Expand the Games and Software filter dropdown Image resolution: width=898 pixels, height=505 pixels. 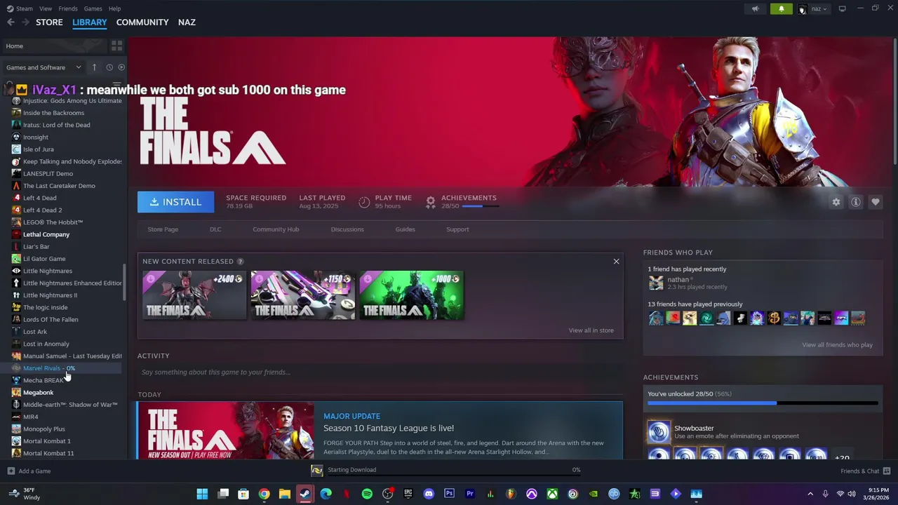(x=43, y=67)
